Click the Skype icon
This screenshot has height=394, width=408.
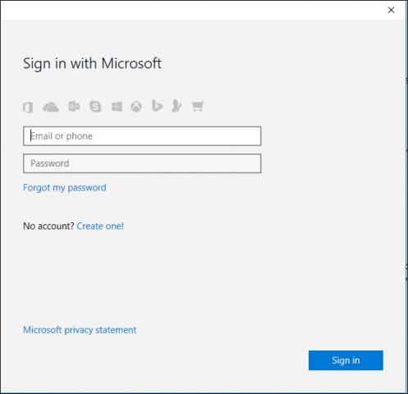pyautogui.click(x=95, y=107)
